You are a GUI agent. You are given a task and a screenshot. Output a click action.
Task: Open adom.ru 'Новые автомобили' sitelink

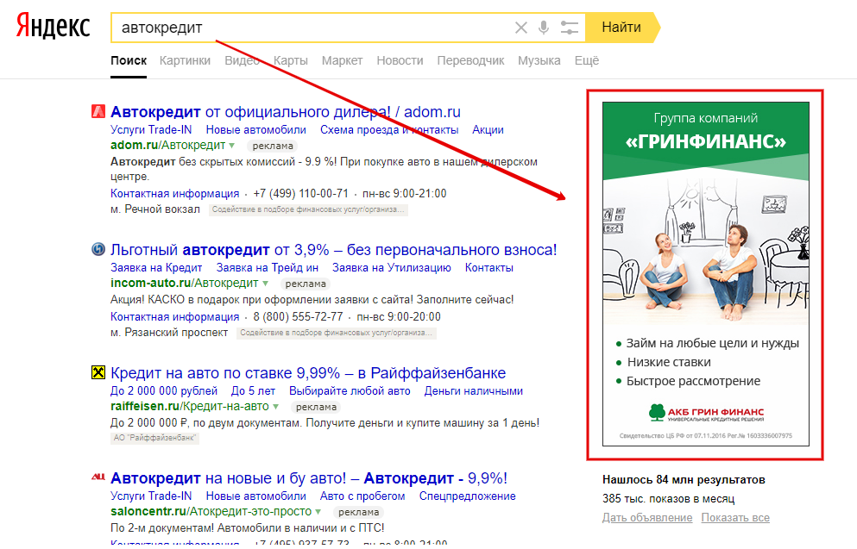point(255,130)
